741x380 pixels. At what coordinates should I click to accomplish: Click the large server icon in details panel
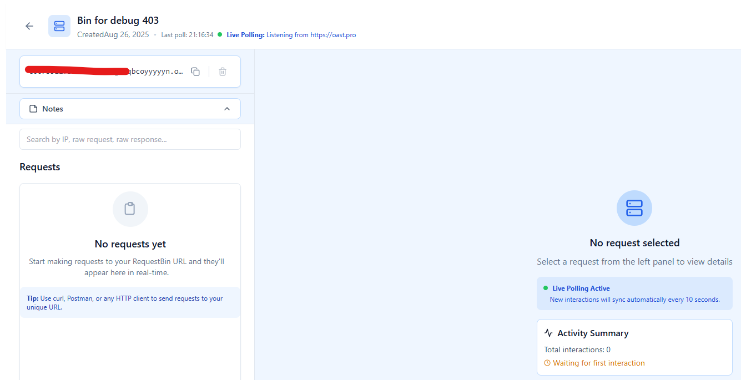click(x=634, y=208)
